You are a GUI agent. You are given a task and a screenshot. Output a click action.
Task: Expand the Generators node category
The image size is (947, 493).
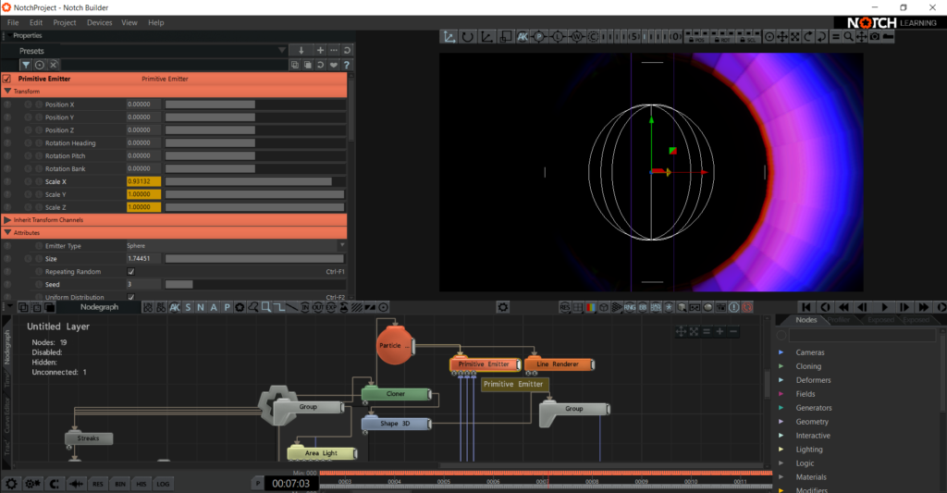pos(781,408)
